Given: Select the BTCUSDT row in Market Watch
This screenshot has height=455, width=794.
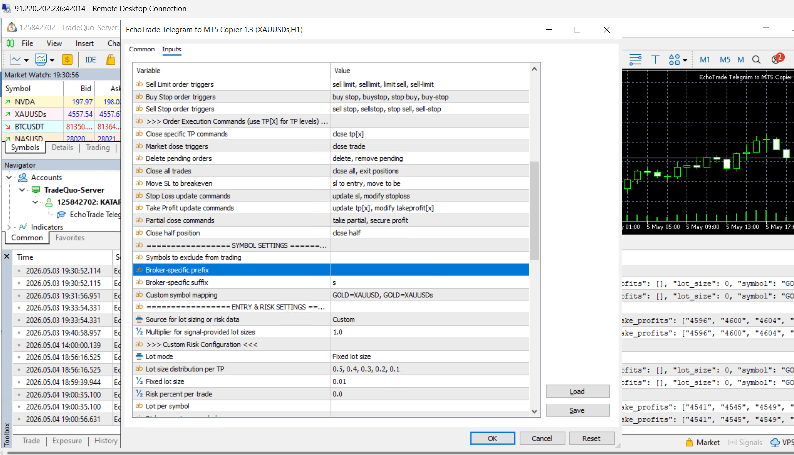Looking at the screenshot, I should coord(62,126).
